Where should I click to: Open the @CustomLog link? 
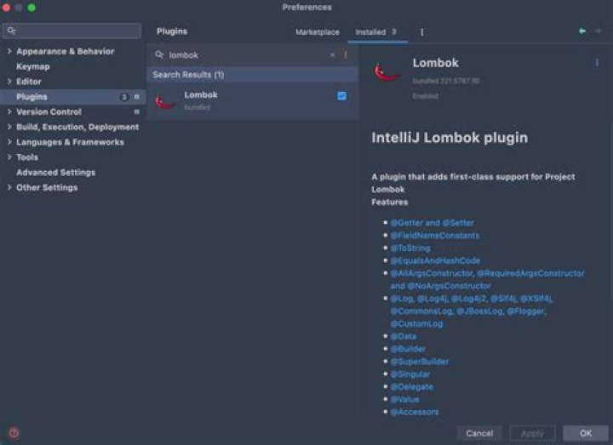coord(416,323)
